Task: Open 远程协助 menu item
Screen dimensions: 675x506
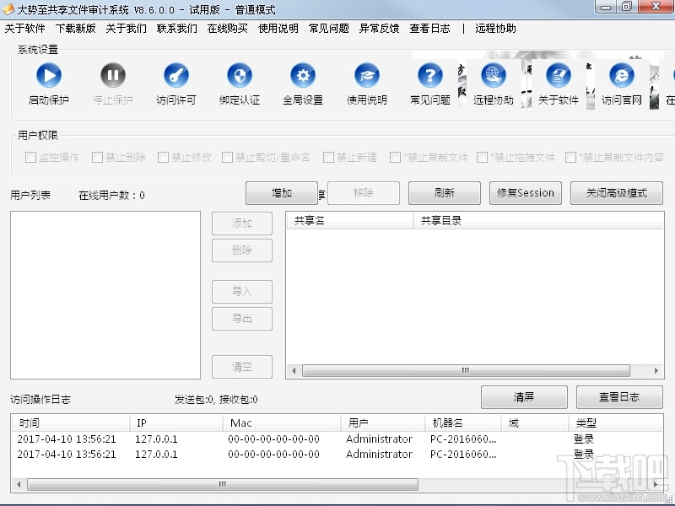Action: pos(495,29)
